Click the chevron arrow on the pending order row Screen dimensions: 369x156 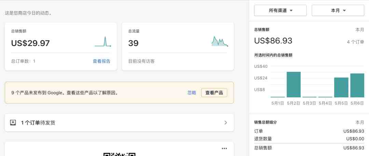pyautogui.click(x=226, y=123)
